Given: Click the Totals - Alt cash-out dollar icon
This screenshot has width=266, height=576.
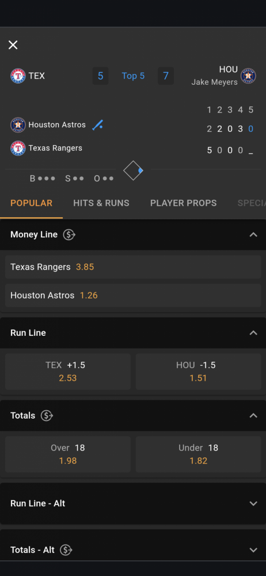Looking at the screenshot, I should [x=66, y=550].
